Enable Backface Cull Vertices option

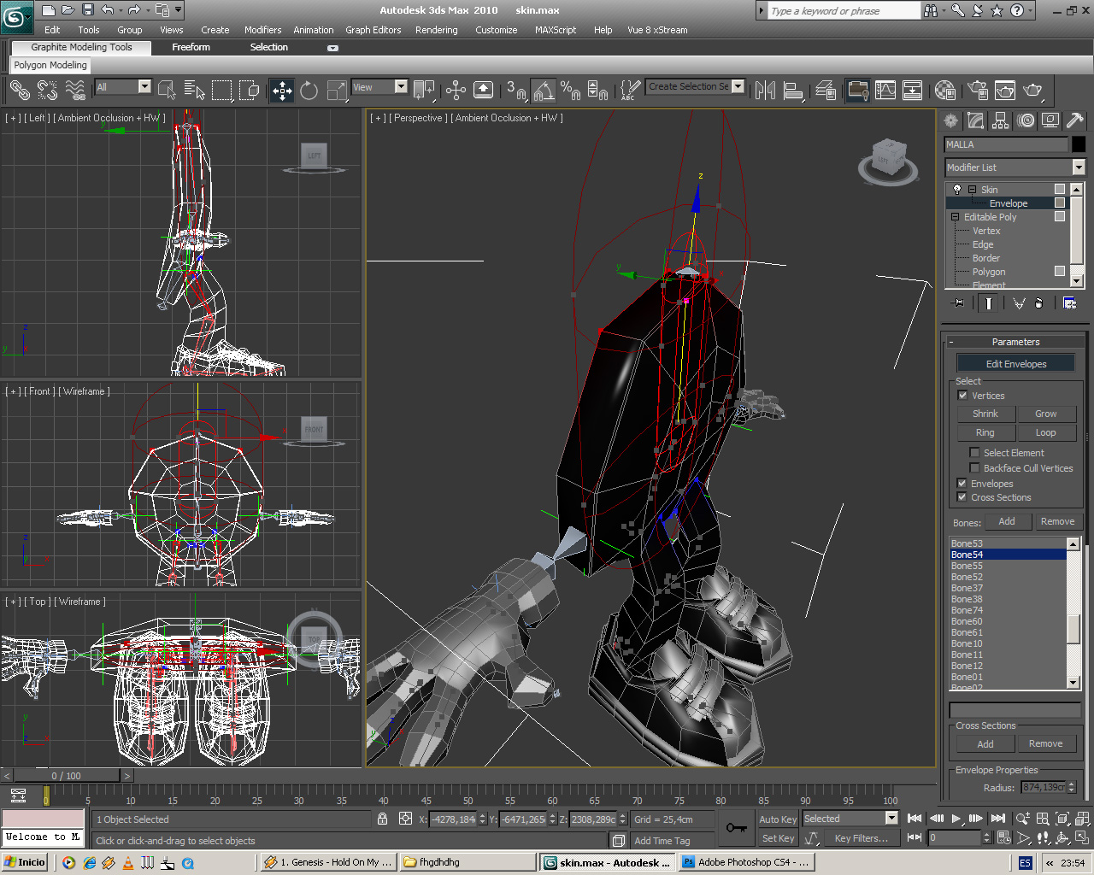pyautogui.click(x=974, y=468)
